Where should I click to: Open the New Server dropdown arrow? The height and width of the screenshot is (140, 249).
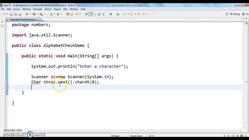[x=54, y=14]
